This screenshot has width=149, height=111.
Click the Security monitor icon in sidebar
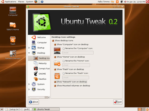34,89
